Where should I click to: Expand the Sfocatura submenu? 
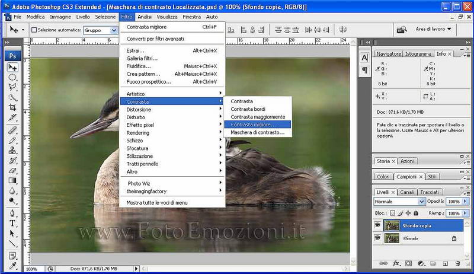click(x=172, y=148)
